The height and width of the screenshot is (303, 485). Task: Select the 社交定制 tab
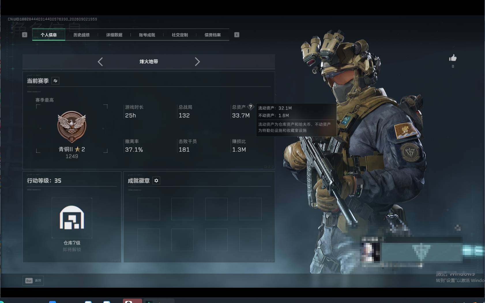point(180,35)
